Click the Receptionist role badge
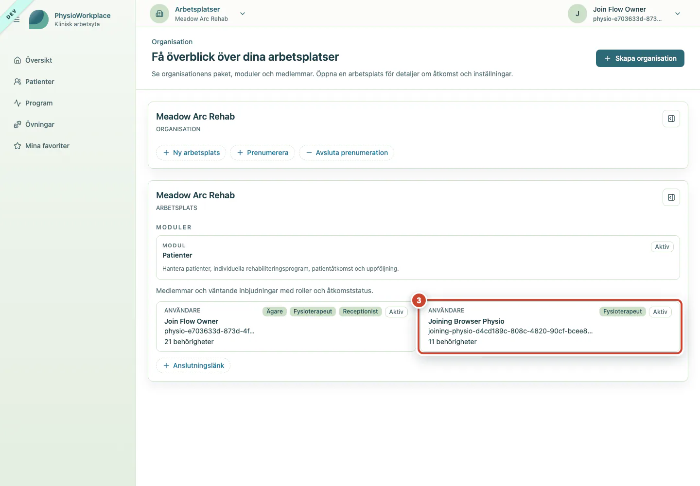Screen dimensions: 700x486 point(360,312)
